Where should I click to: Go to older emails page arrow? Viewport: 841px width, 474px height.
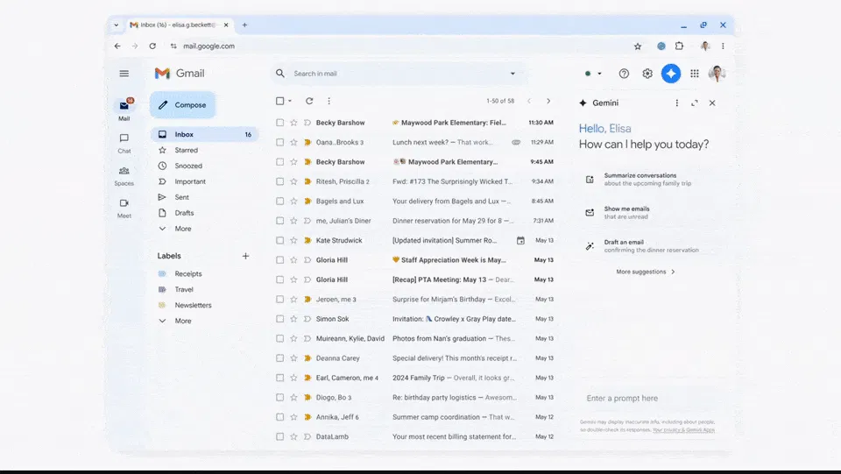coord(548,101)
